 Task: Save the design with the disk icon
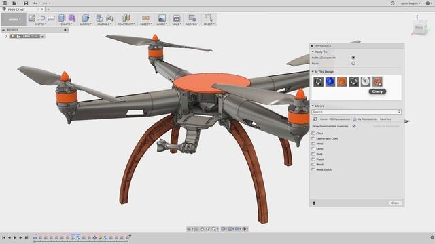(x=26, y=3)
